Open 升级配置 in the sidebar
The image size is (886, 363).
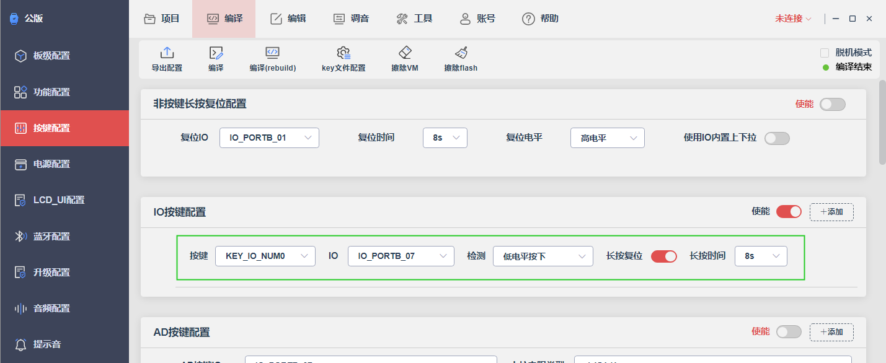pyautogui.click(x=64, y=272)
